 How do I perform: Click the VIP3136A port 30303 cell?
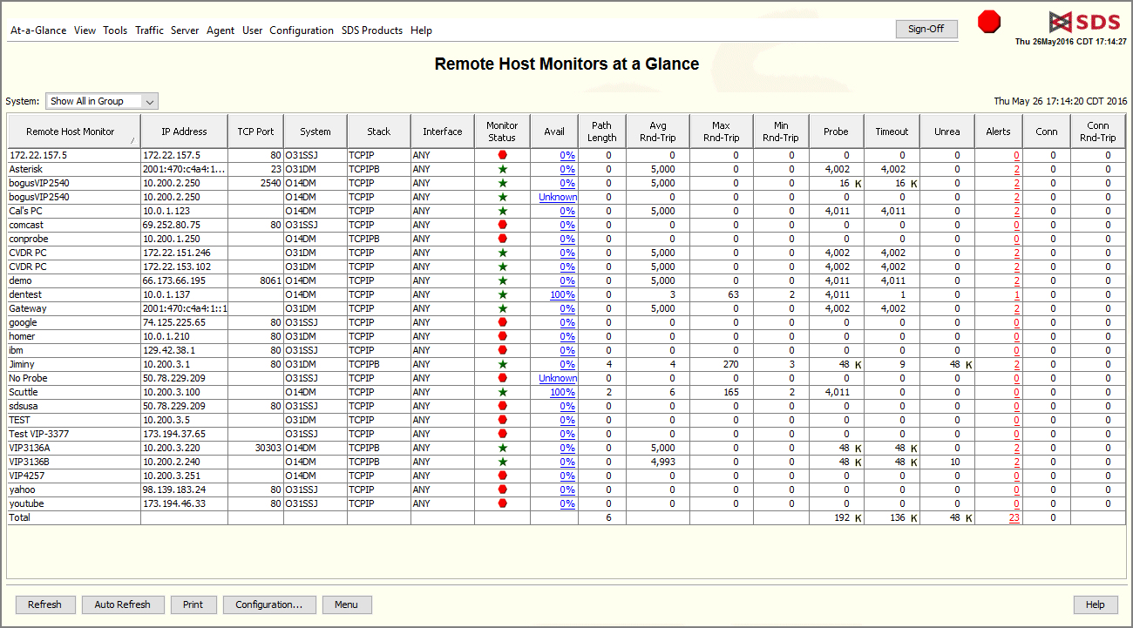click(255, 448)
